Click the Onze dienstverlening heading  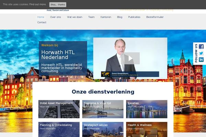coord(103,92)
